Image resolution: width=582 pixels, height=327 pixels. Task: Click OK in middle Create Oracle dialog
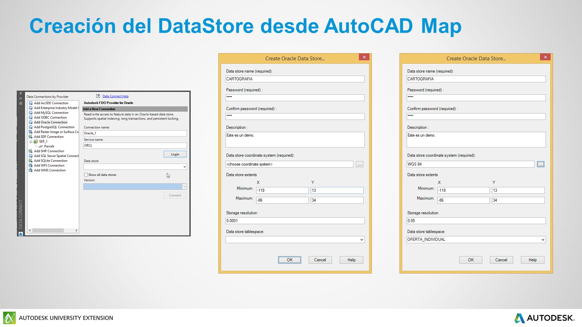point(290,260)
